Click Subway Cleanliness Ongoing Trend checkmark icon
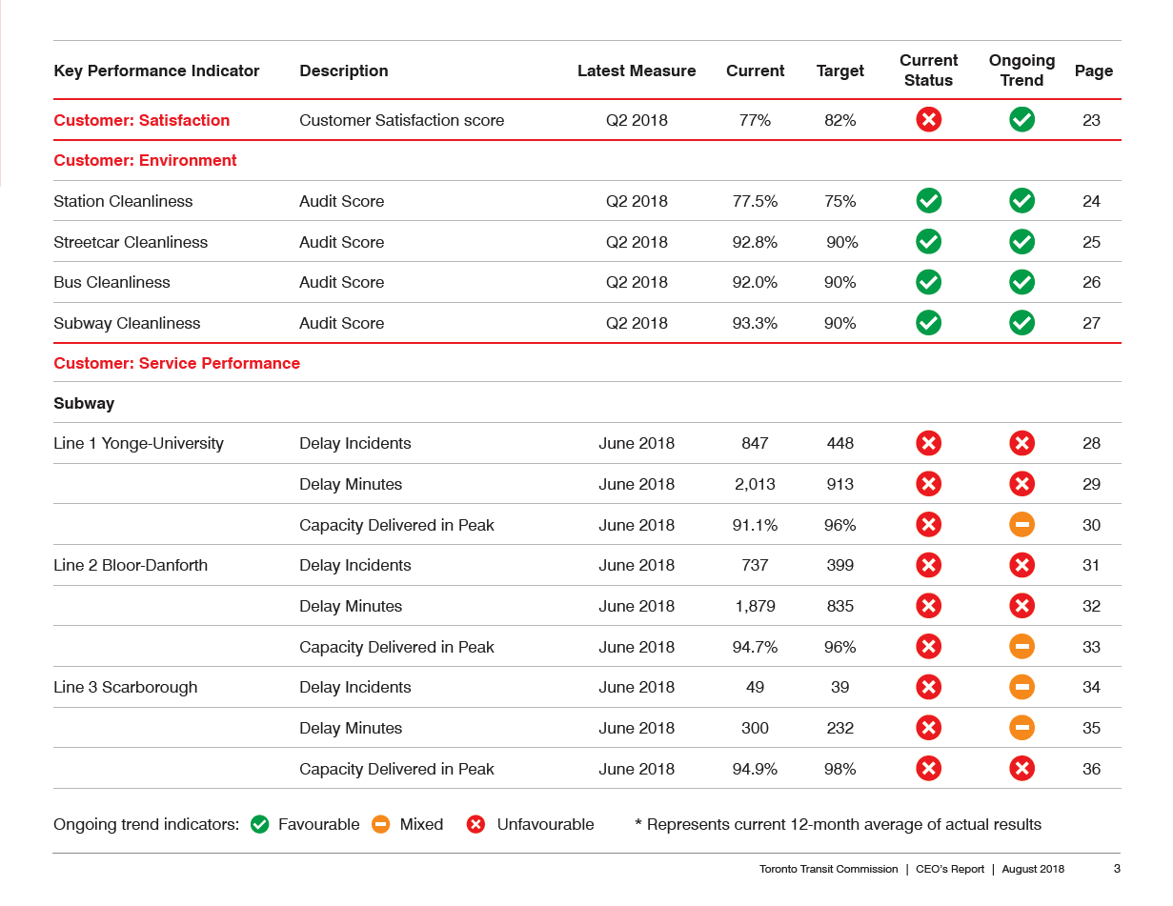This screenshot has height=906, width=1173. 1021,323
